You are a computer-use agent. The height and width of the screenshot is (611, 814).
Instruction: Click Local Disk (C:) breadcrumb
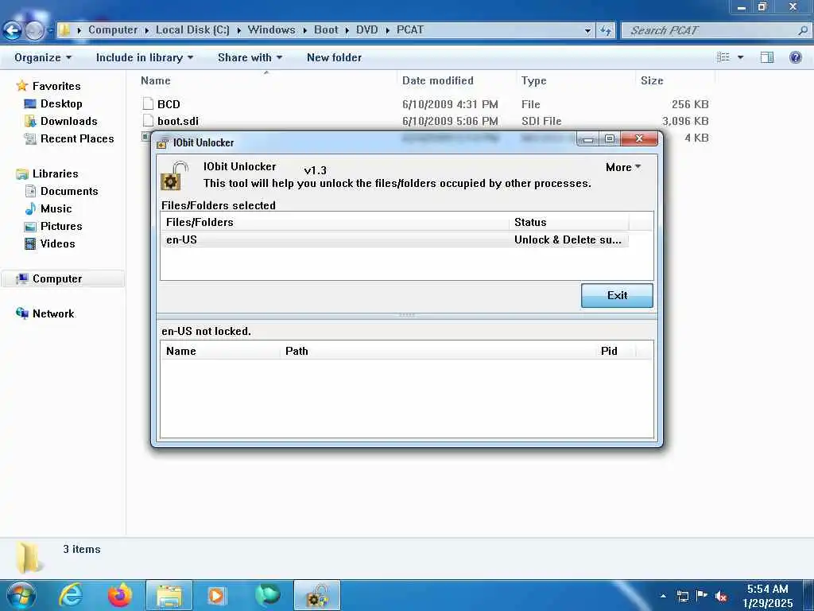[192, 29]
